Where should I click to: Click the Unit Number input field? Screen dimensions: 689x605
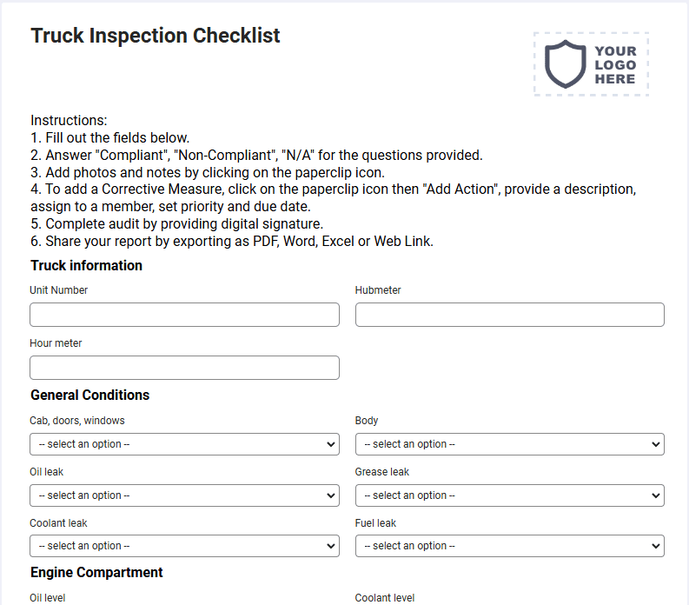[x=184, y=315]
